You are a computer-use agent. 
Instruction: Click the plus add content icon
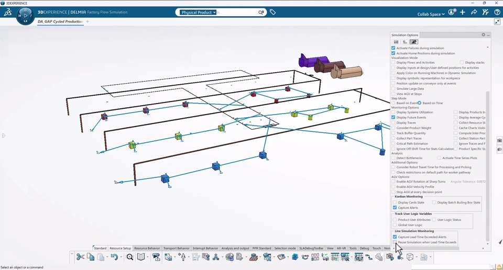(463, 12)
